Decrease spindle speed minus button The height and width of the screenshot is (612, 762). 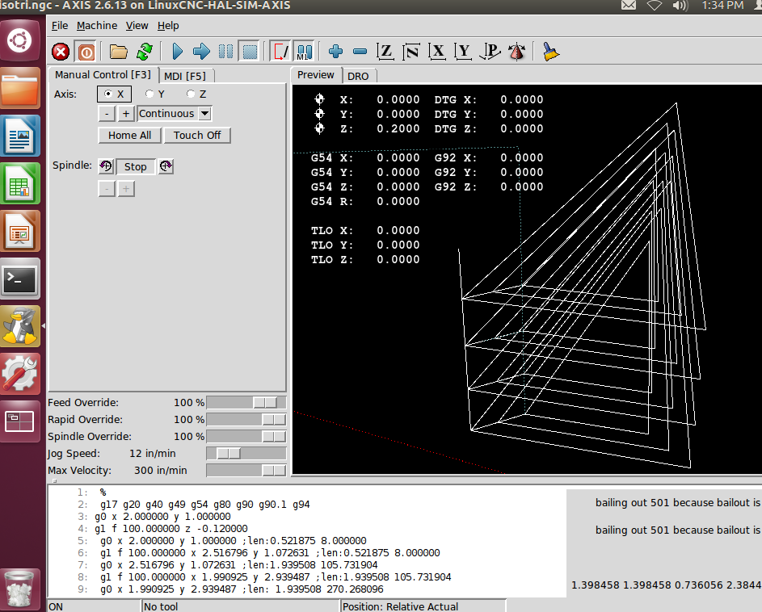tap(107, 189)
